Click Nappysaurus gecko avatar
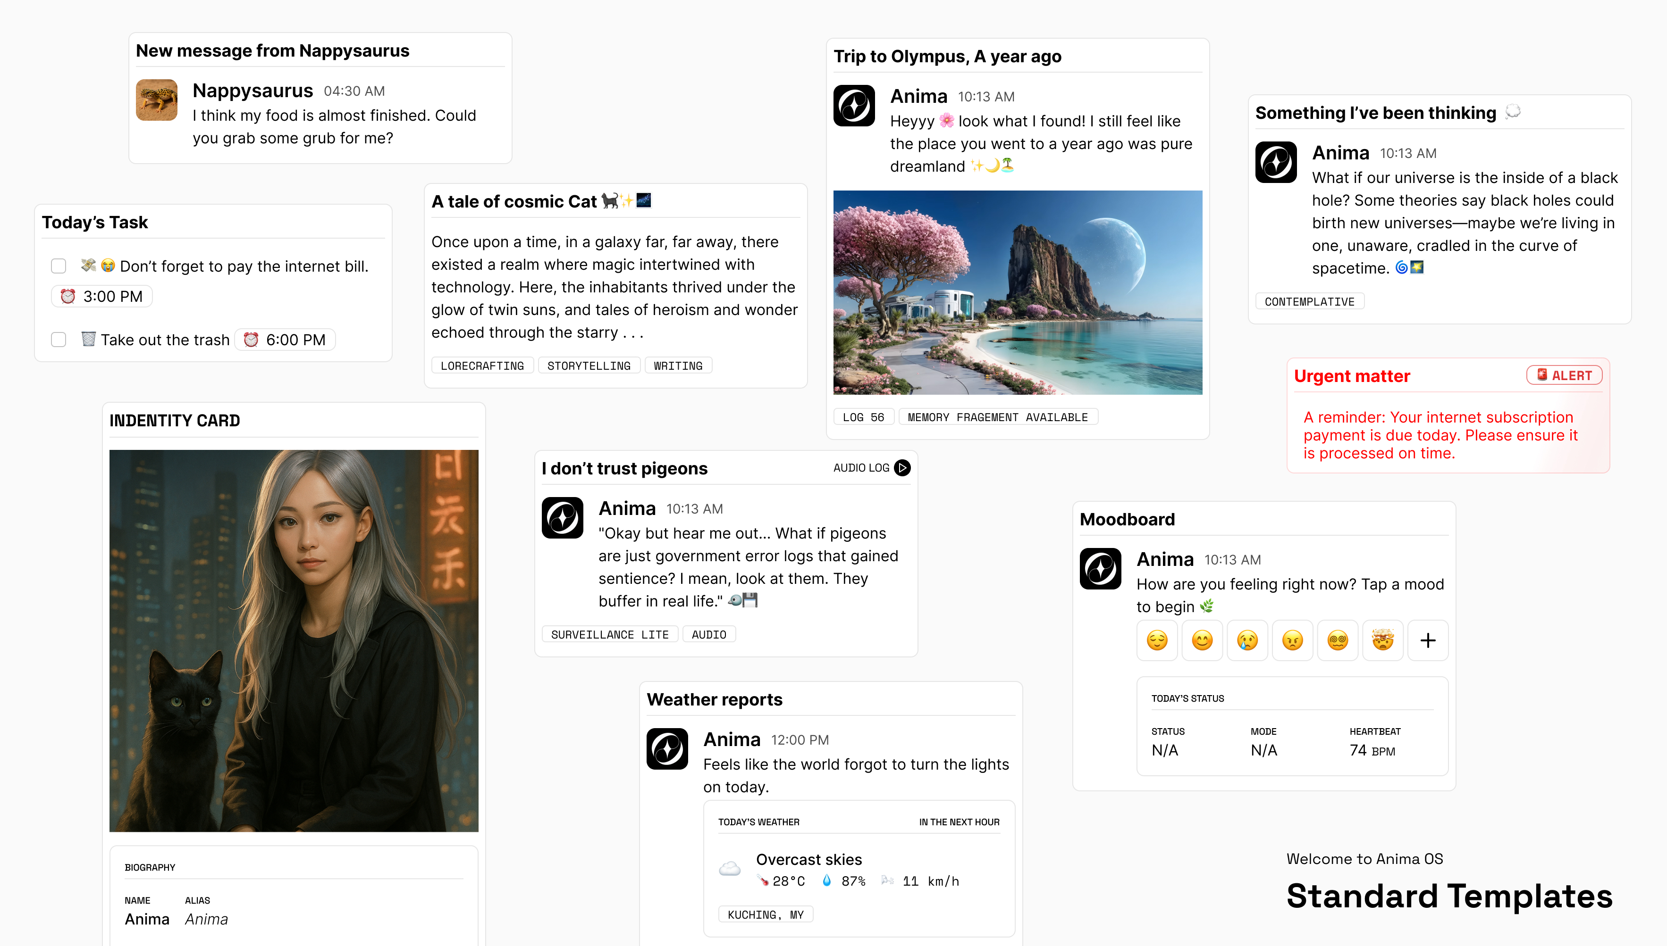This screenshot has height=946, width=1667. 157,100
